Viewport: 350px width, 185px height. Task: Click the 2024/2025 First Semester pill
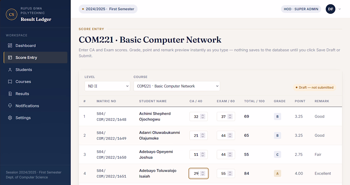point(108,9)
